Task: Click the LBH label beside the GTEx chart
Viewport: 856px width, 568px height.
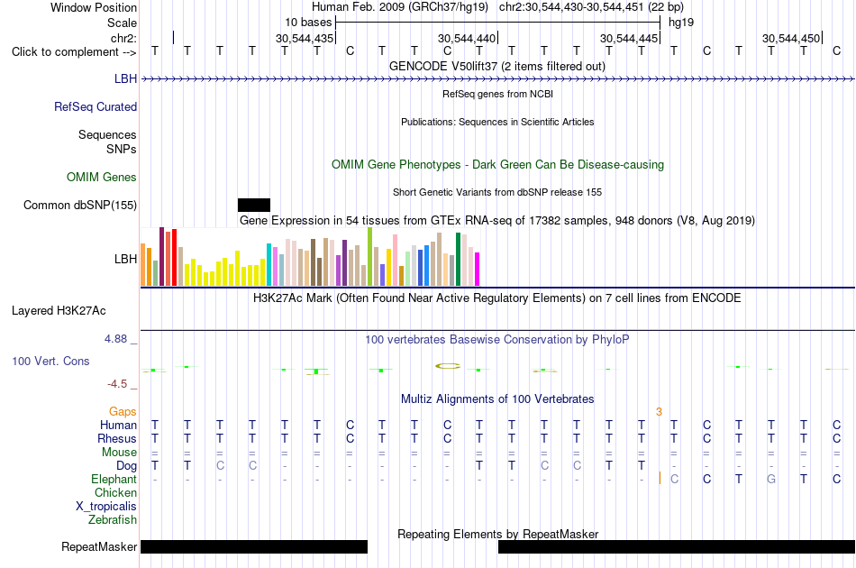Action: pos(125,259)
